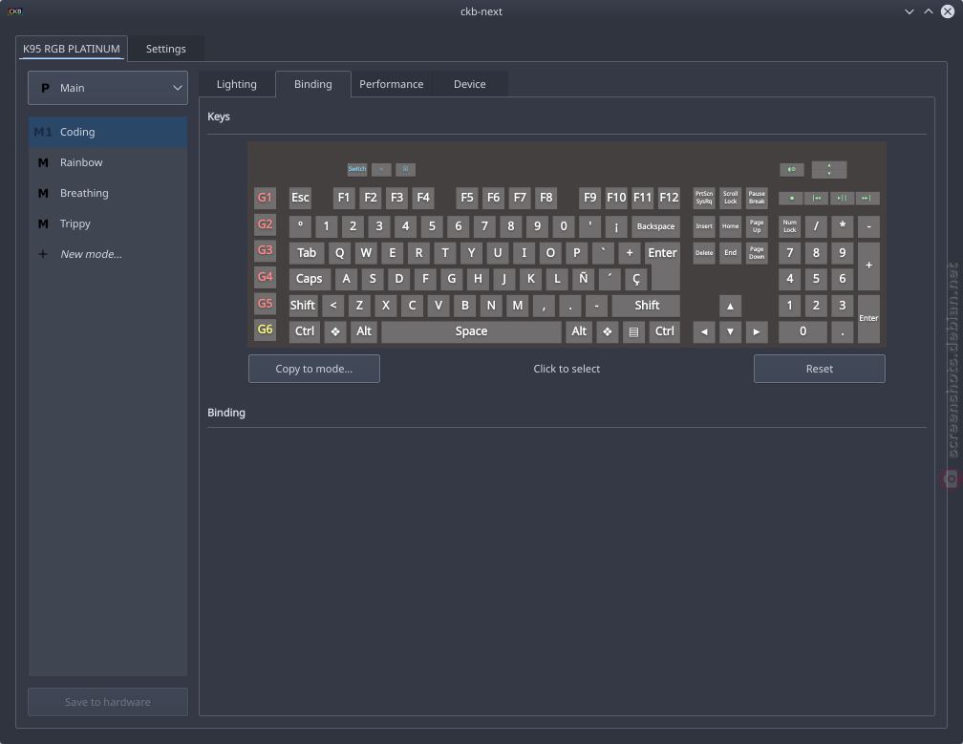Switch to the Settings tab

[166, 49]
